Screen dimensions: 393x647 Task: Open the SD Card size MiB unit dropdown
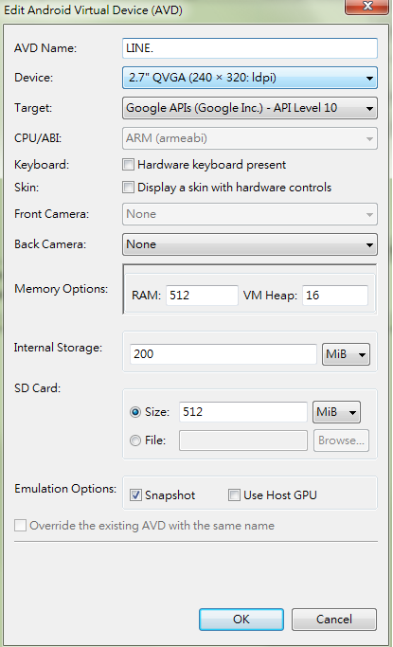tap(336, 412)
